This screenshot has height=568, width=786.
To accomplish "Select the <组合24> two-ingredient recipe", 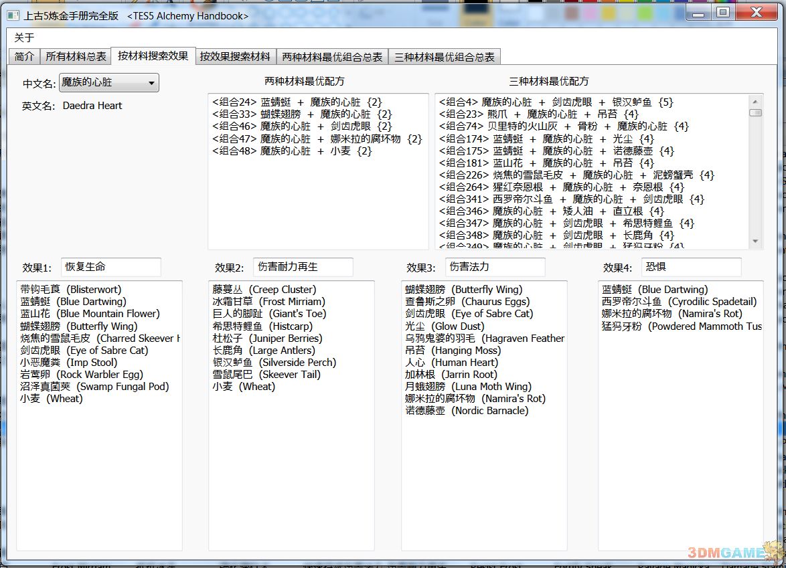I will (x=297, y=102).
